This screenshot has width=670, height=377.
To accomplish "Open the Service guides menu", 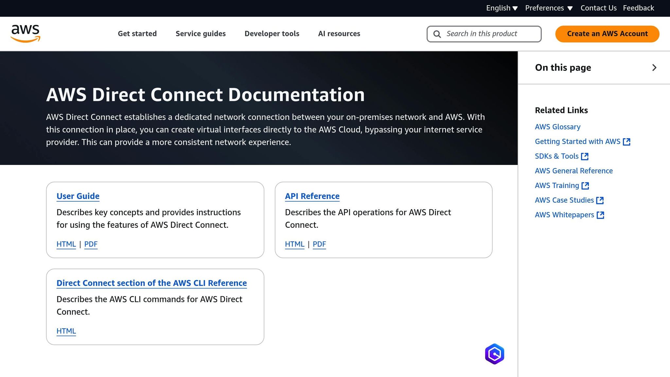I will (201, 34).
